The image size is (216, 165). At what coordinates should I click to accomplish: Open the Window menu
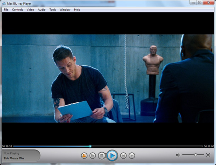point(65,10)
